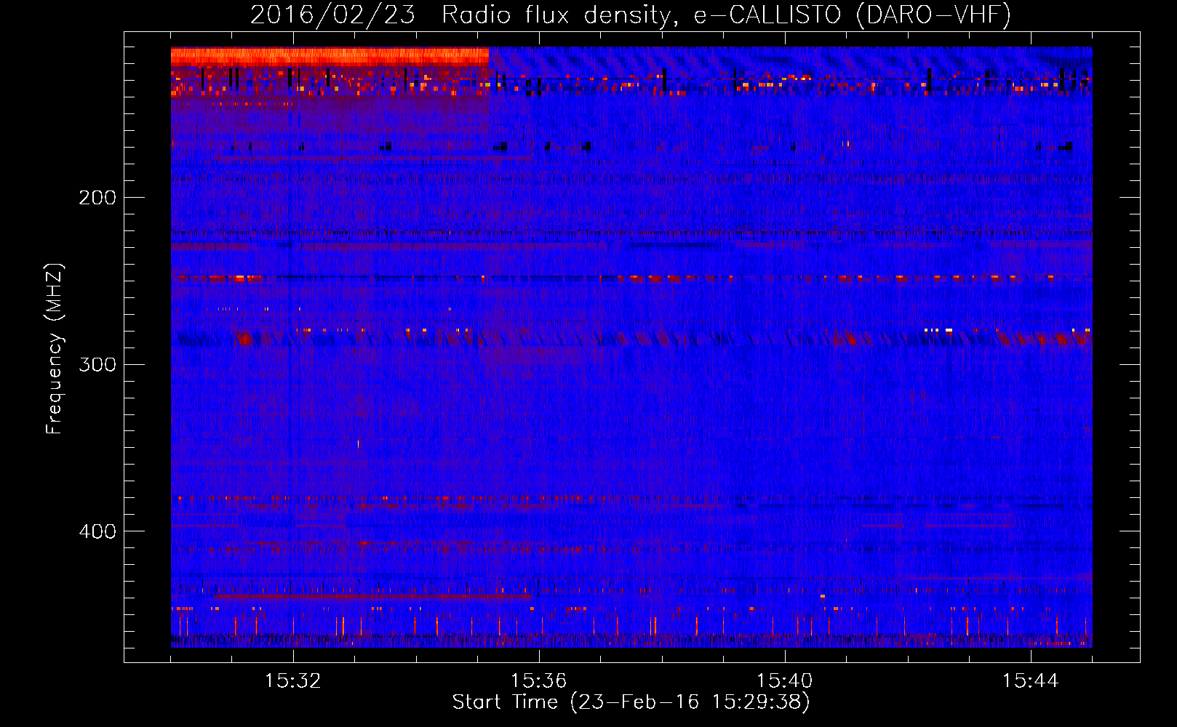The height and width of the screenshot is (727, 1177).
Task: Click the 15:44 time tick label
Action: (x=1031, y=681)
